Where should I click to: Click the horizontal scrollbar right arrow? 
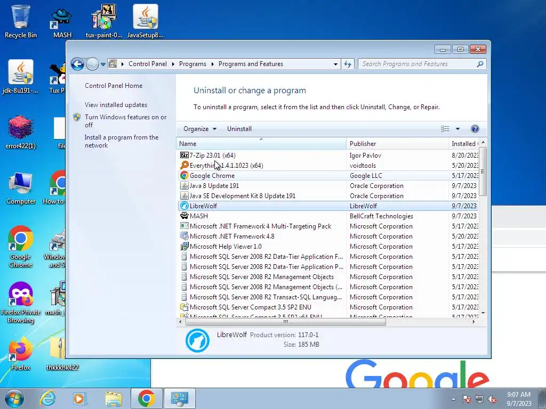pos(473,322)
